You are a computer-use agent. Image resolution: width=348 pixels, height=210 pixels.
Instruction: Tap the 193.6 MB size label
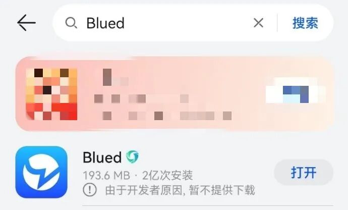pyautogui.click(x=106, y=176)
